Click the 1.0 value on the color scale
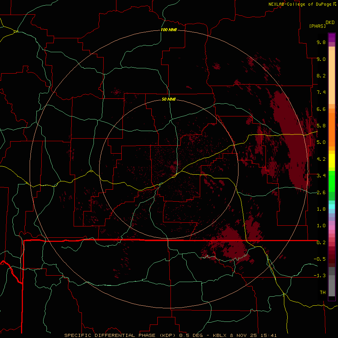The image size is (338, 338). point(321,226)
